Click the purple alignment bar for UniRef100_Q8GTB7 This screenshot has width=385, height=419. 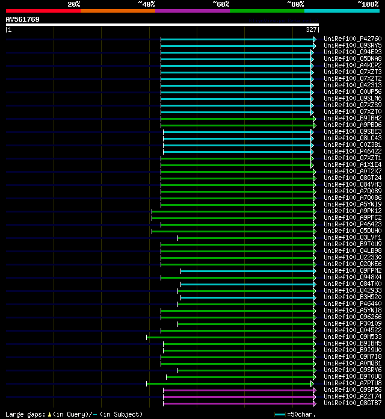pos(238,403)
